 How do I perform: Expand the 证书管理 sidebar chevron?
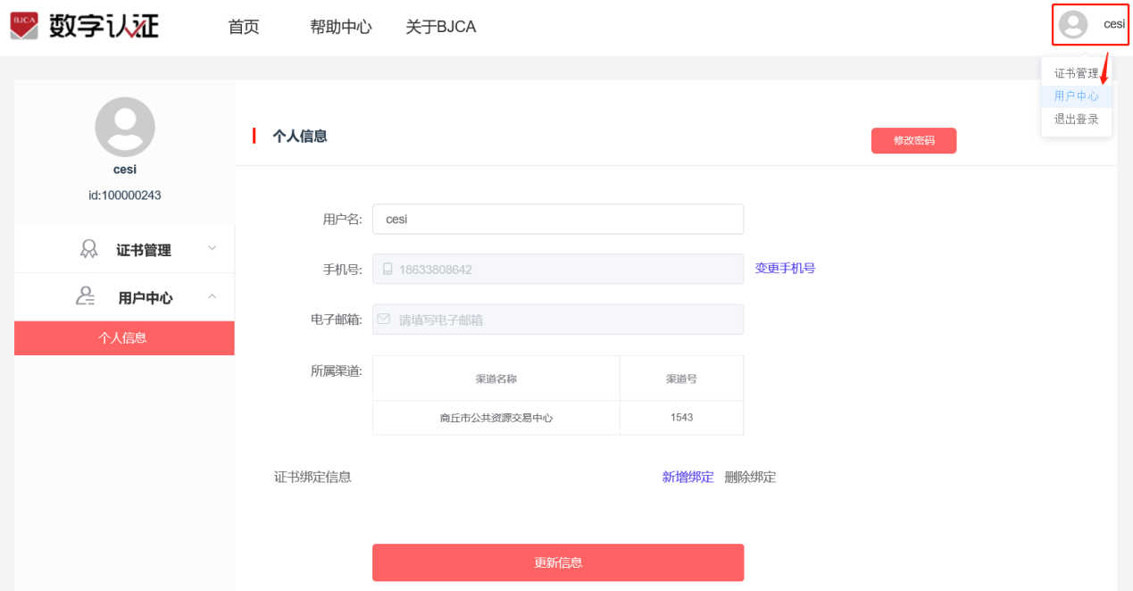click(212, 248)
